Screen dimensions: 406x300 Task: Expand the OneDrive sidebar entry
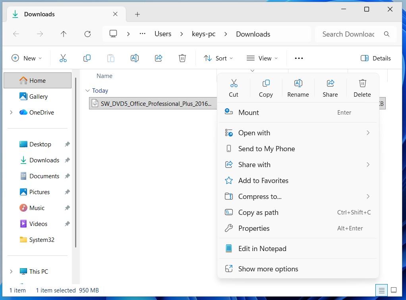(x=12, y=113)
